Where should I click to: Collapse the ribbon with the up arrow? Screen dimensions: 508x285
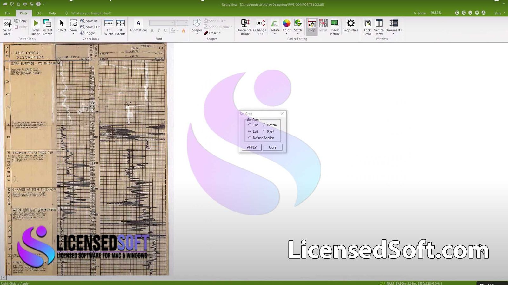click(415, 13)
